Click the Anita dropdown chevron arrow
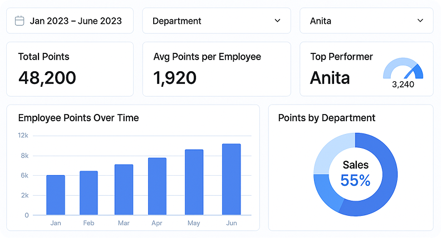This screenshot has width=441, height=238. pos(420,21)
